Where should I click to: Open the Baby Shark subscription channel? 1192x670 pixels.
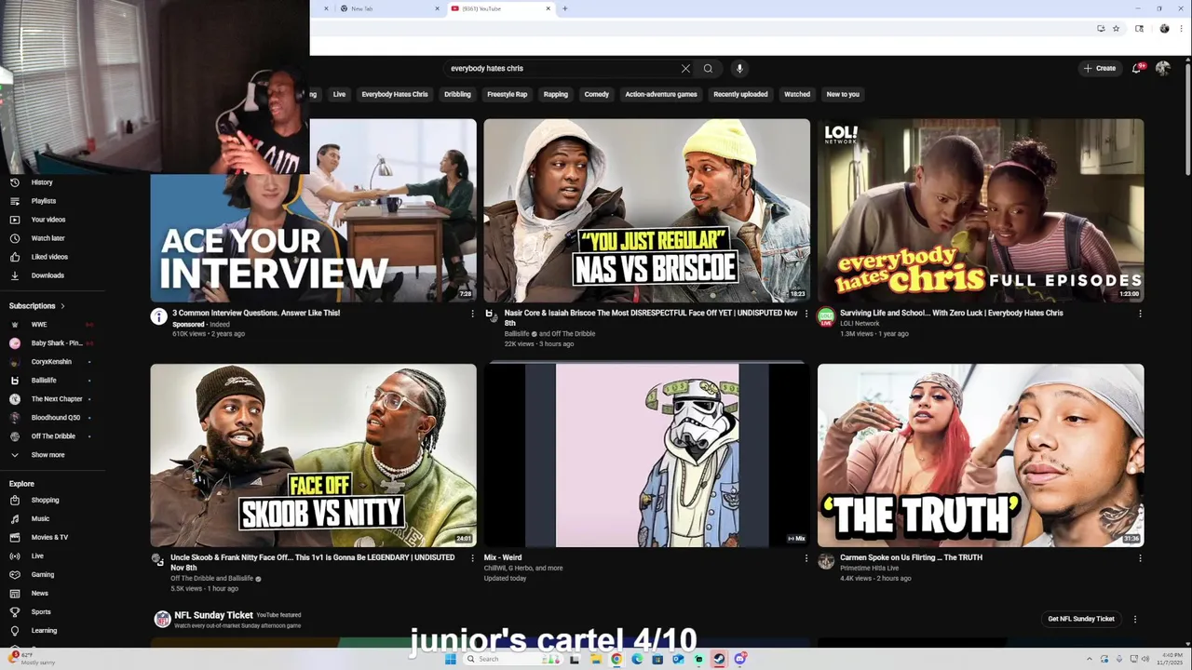click(56, 343)
